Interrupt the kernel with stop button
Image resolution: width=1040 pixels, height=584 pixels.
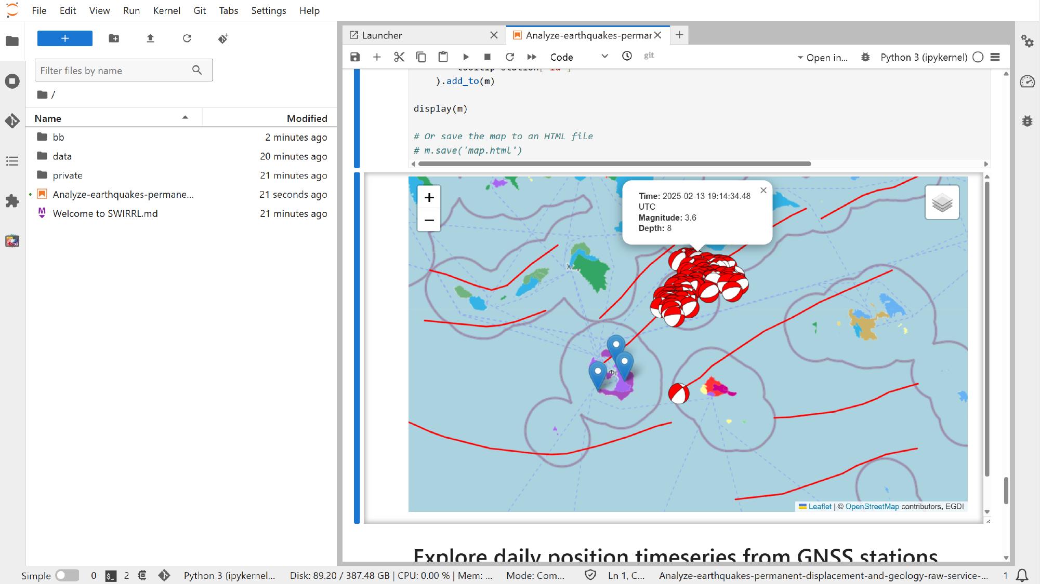[x=486, y=57]
